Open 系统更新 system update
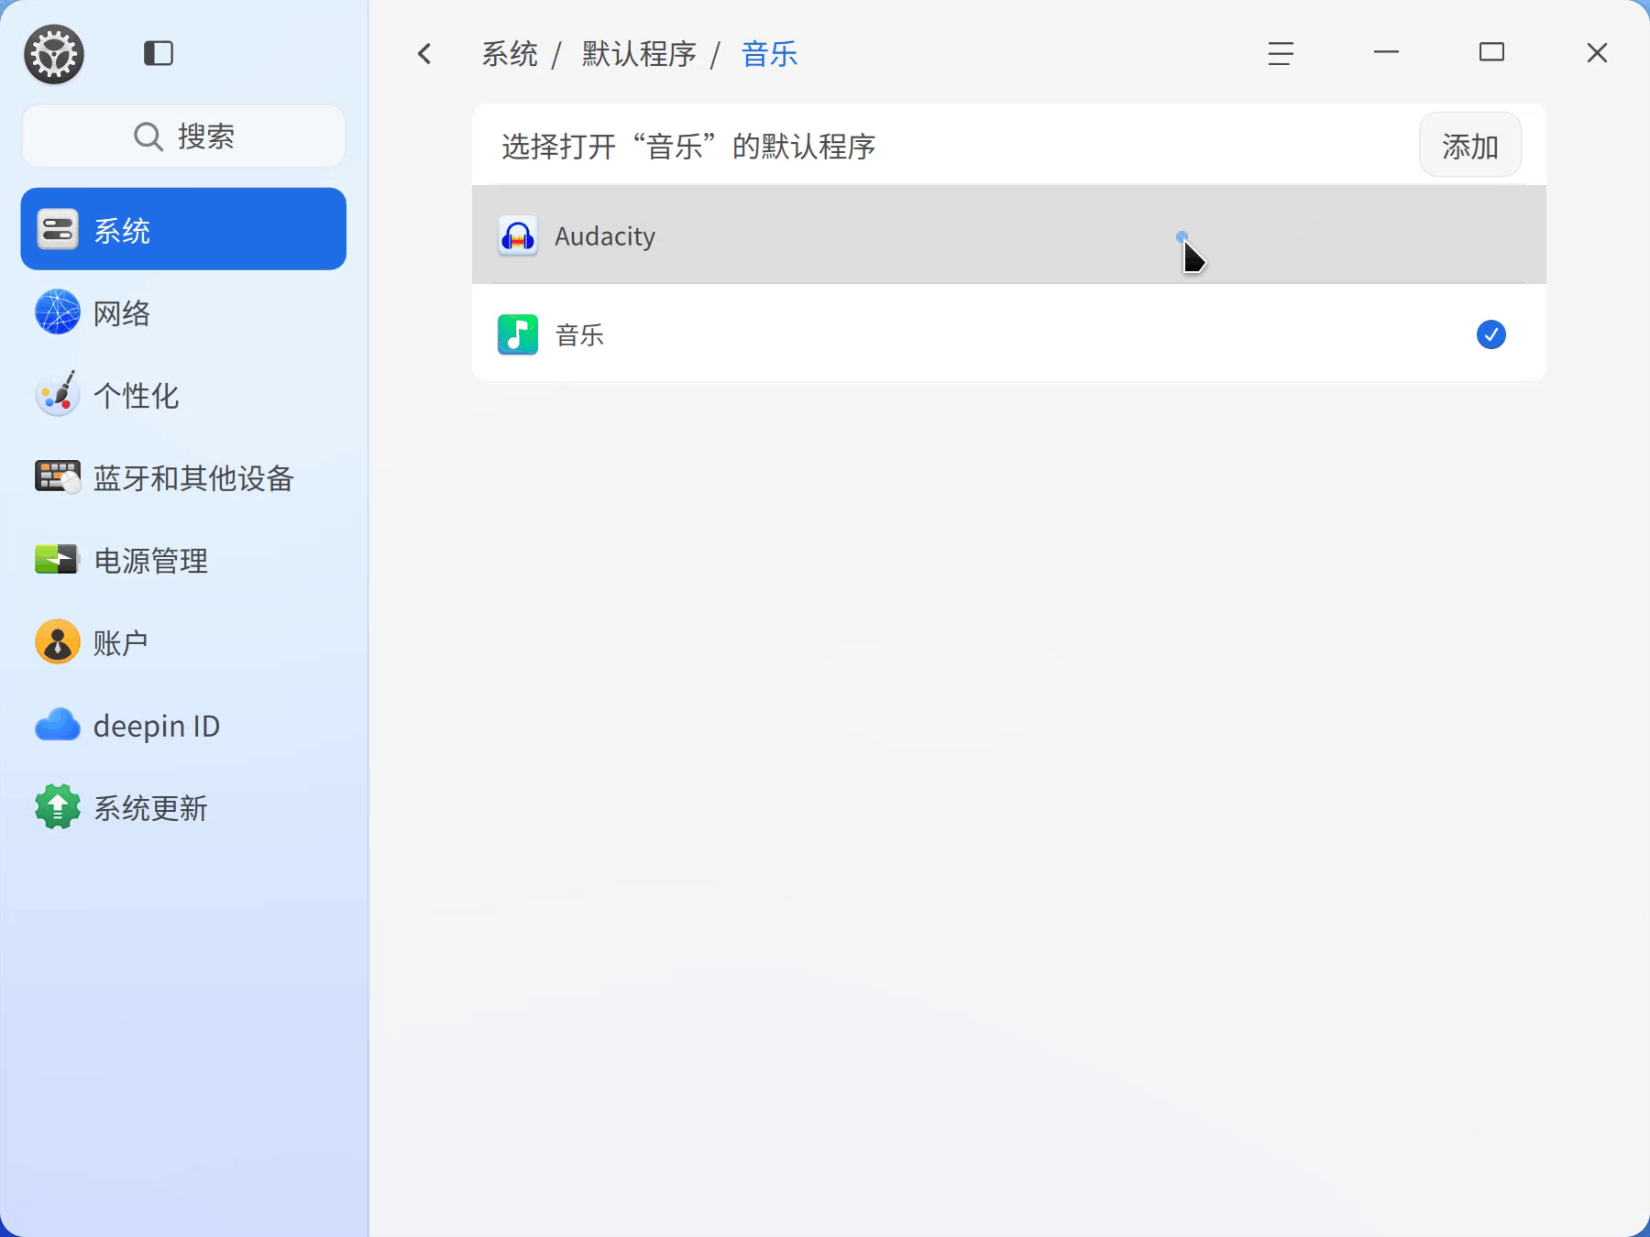This screenshot has width=1650, height=1237. (x=183, y=807)
